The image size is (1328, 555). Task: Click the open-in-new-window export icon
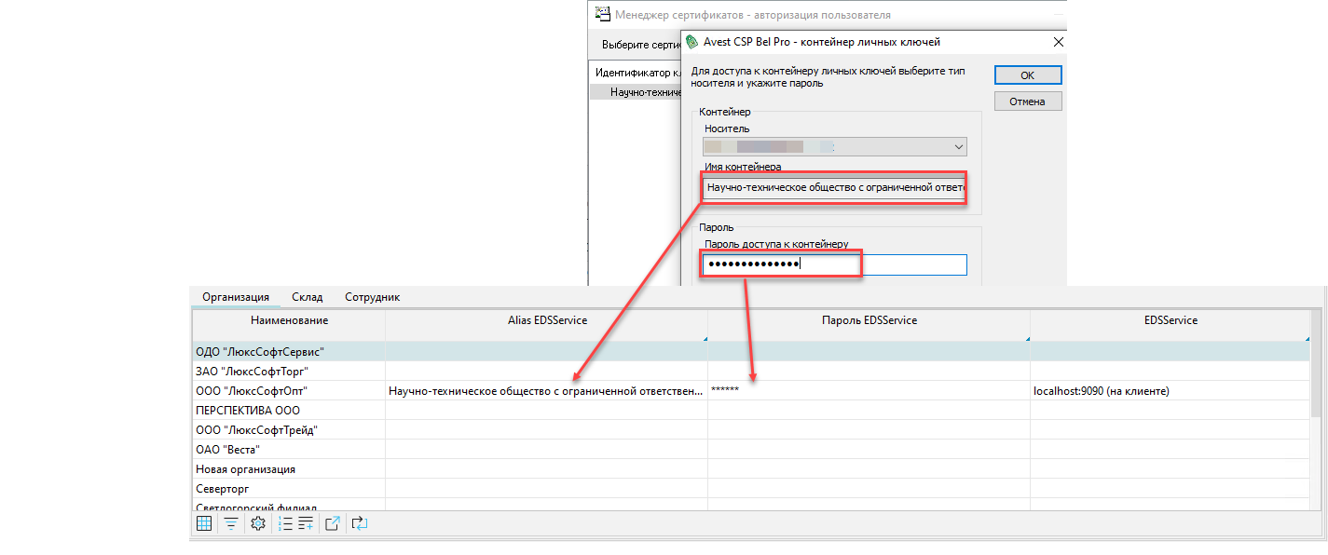pos(332,524)
